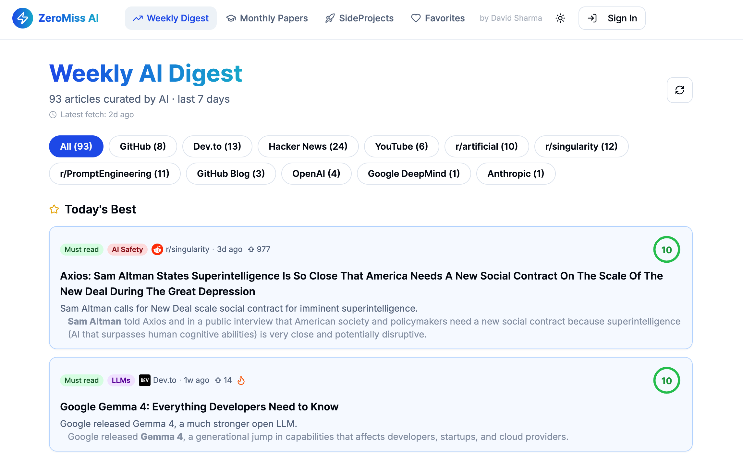Open the Monthly Papers tab
This screenshot has height=458, width=743.
click(x=267, y=18)
